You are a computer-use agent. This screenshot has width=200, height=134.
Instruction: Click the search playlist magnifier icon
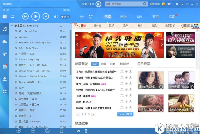47,131
